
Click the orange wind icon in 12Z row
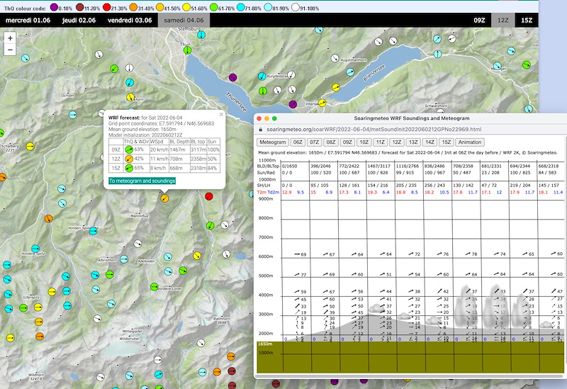128,159
